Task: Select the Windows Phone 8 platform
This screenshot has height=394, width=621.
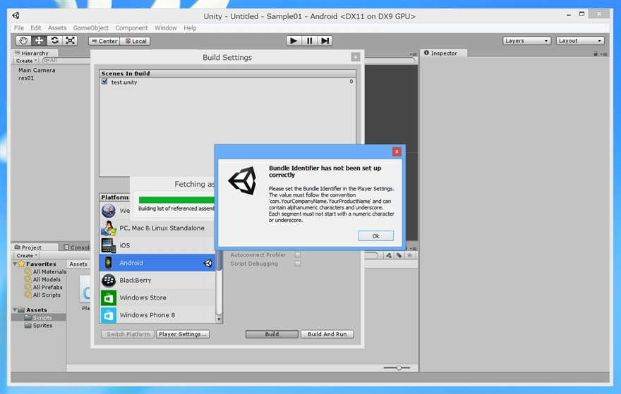Action: coord(157,315)
